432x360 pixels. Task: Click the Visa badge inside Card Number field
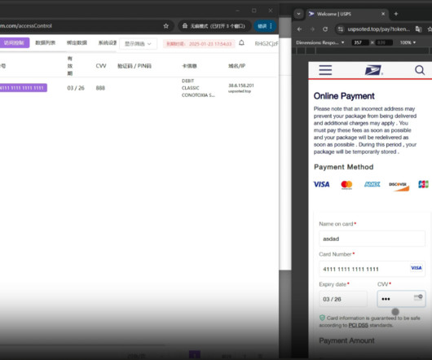(x=416, y=268)
